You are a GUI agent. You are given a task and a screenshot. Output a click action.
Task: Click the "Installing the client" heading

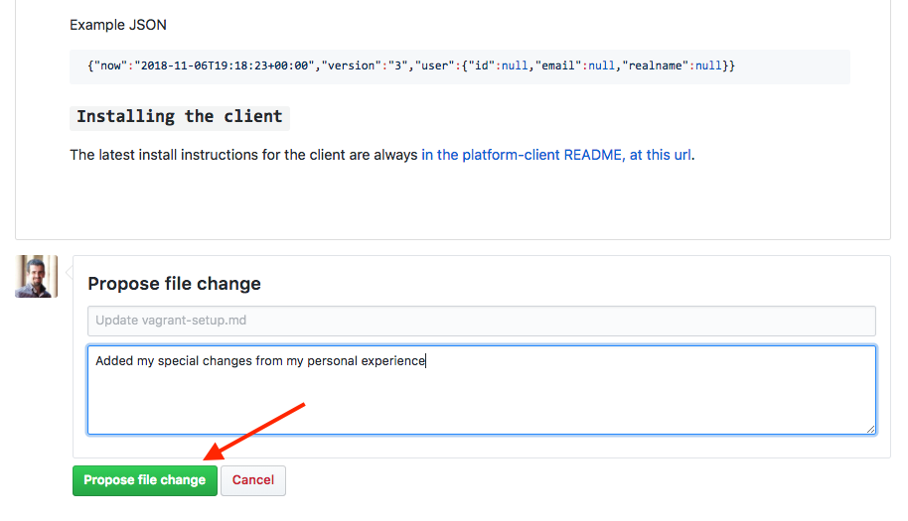click(x=179, y=117)
